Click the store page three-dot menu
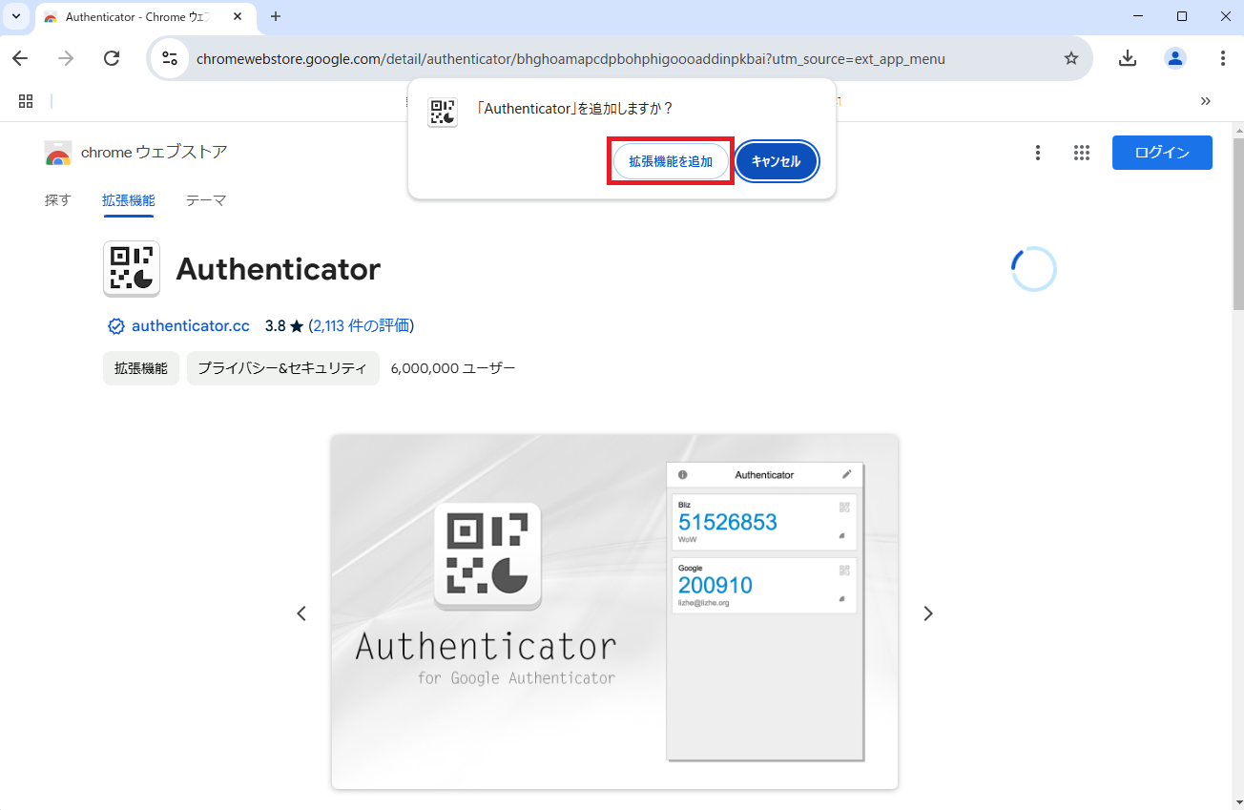The image size is (1244, 810). pos(1038,152)
